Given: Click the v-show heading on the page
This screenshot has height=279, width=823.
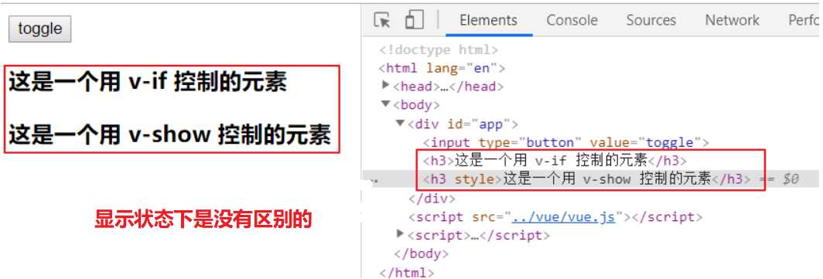Looking at the screenshot, I should coord(170,134).
